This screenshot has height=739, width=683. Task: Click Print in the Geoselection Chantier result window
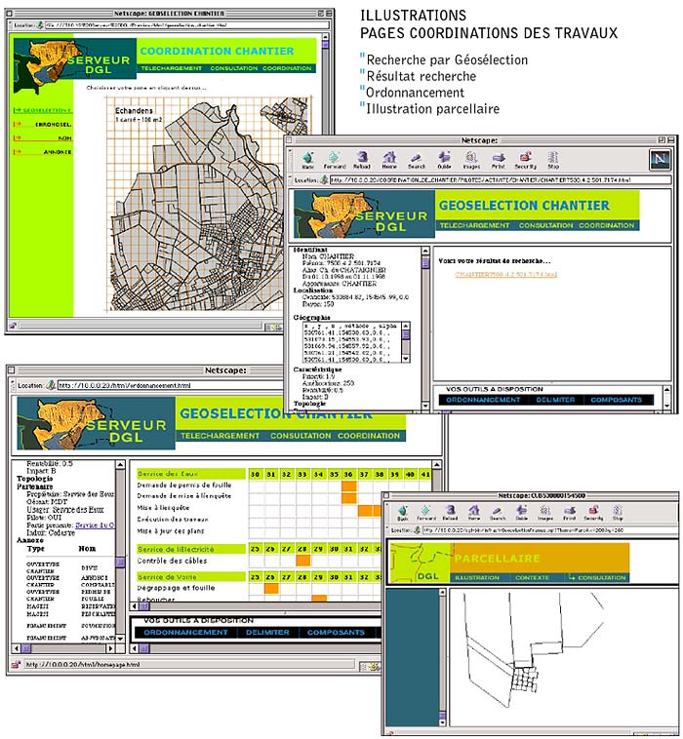pyautogui.click(x=498, y=160)
